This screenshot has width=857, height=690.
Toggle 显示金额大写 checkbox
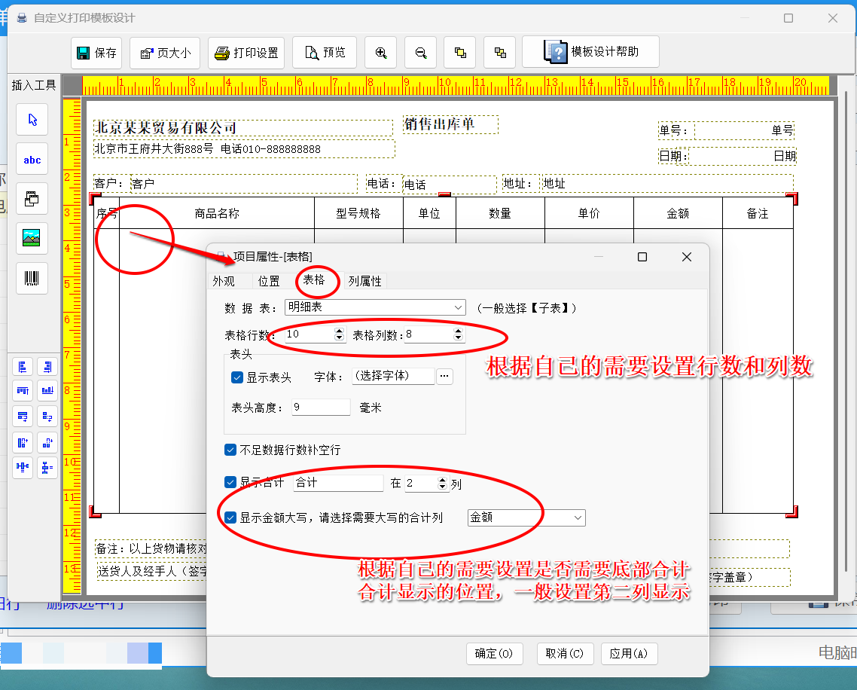230,517
